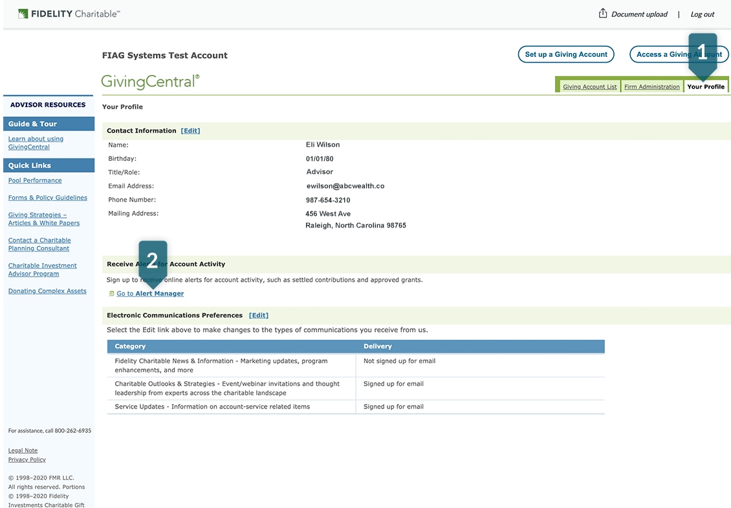The height and width of the screenshot is (508, 731).
Task: Click the Fidelity Charitable News & Information row
Action: 356,366
